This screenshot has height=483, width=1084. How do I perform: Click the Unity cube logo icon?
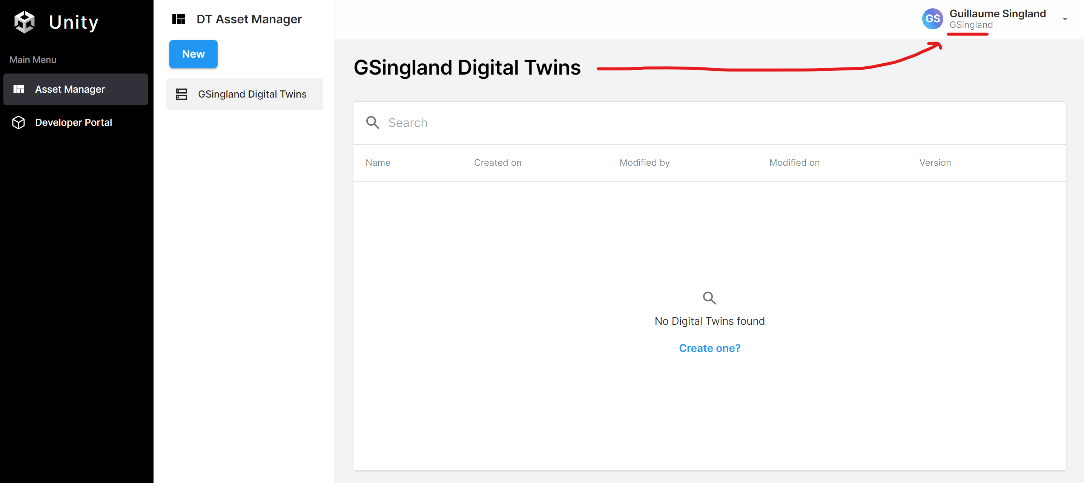[25, 22]
